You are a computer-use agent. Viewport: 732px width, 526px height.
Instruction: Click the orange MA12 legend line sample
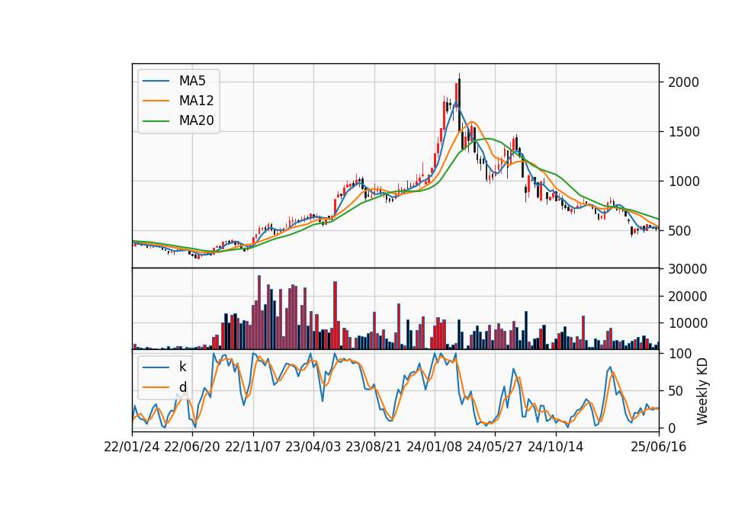(x=156, y=101)
